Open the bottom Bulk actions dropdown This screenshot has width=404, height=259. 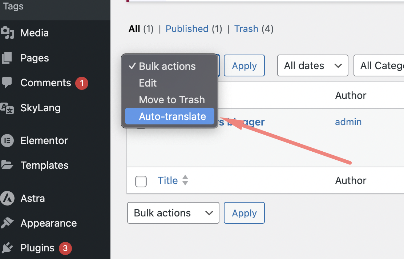(x=173, y=213)
